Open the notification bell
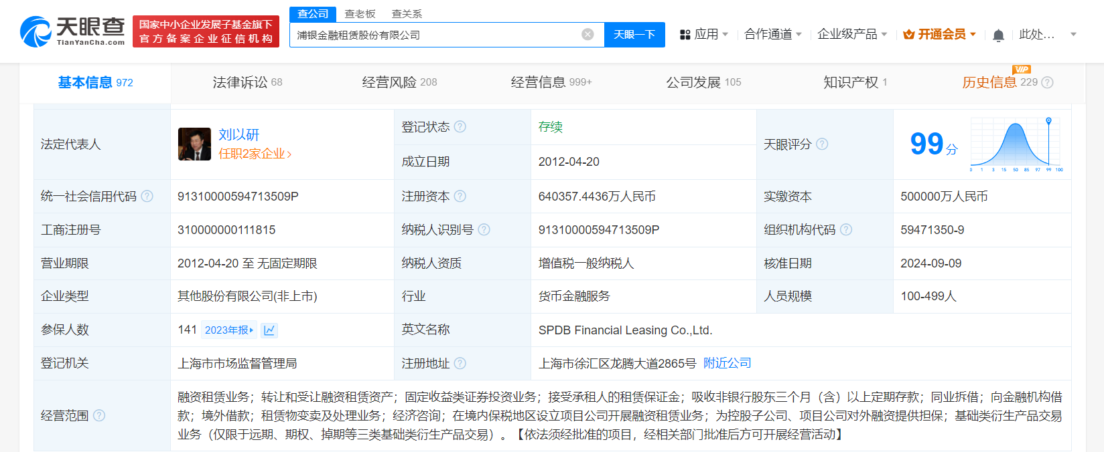This screenshot has width=1104, height=452. click(x=998, y=35)
